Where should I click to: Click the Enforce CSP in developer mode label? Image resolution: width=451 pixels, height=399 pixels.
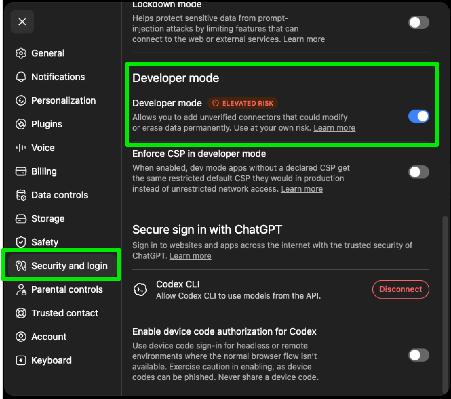[x=199, y=154]
